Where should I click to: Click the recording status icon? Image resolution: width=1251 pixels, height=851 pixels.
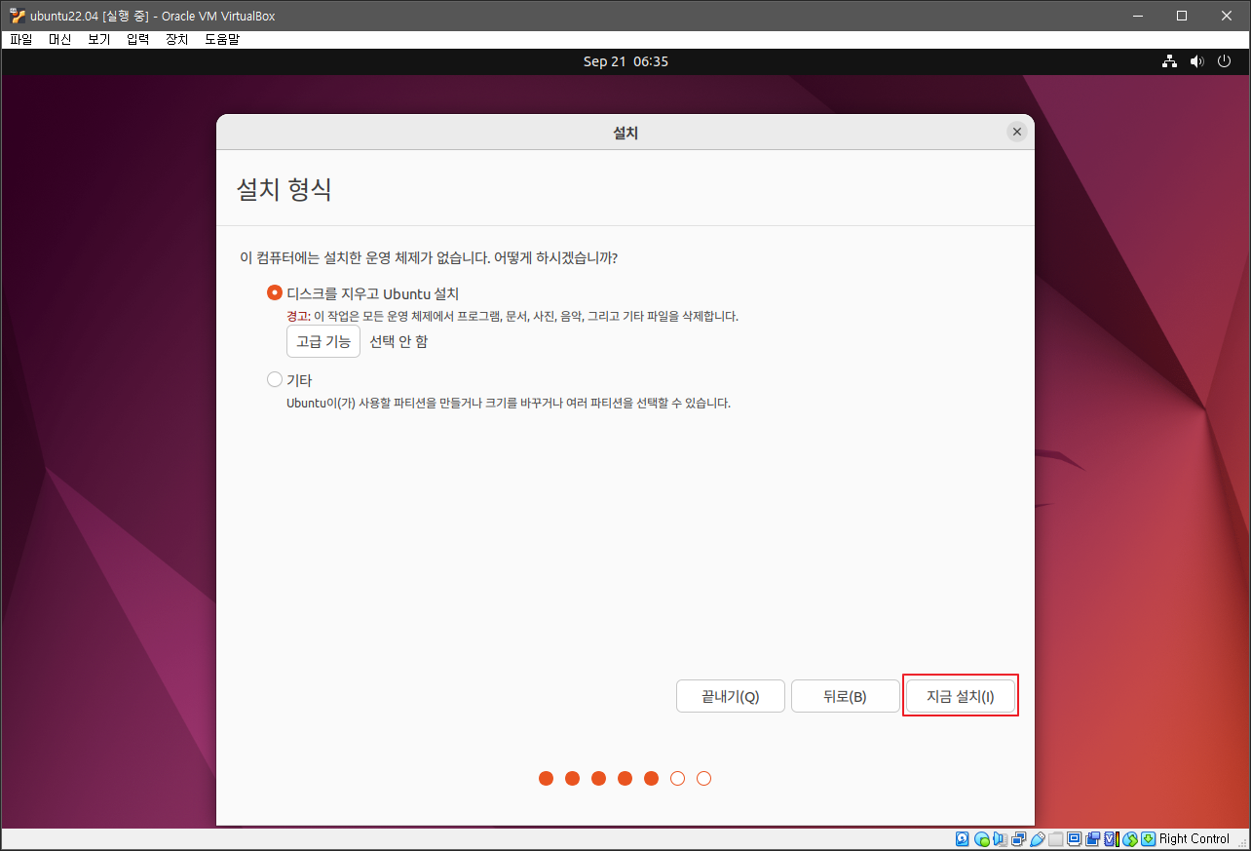(x=1093, y=838)
